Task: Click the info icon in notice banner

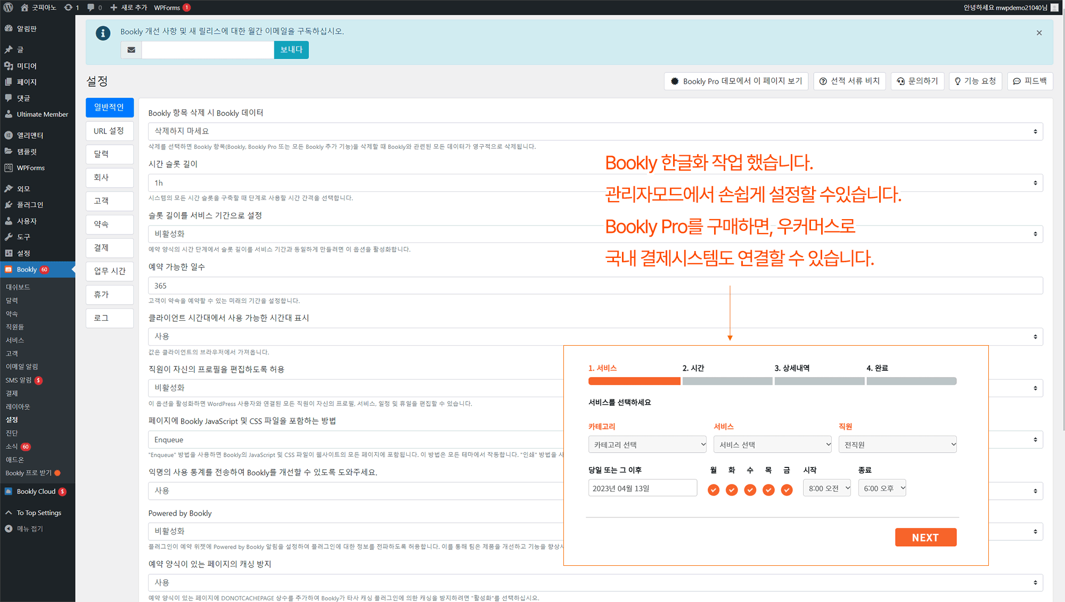Action: (103, 33)
